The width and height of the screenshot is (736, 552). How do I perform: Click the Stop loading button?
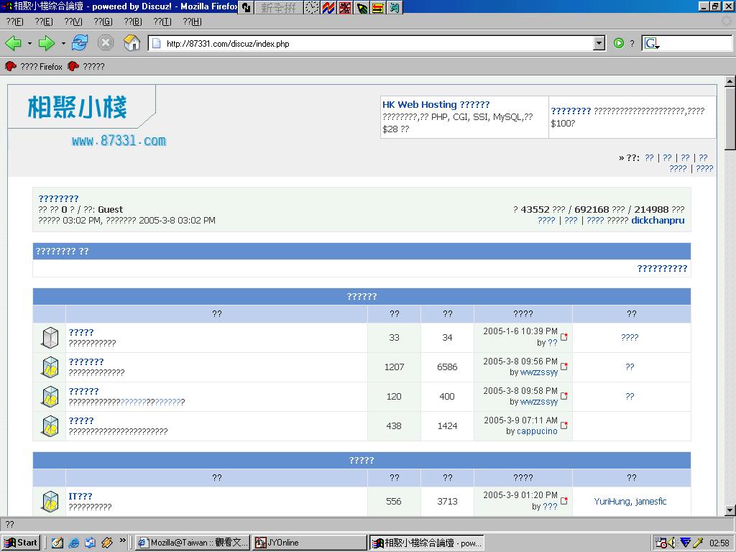(106, 43)
